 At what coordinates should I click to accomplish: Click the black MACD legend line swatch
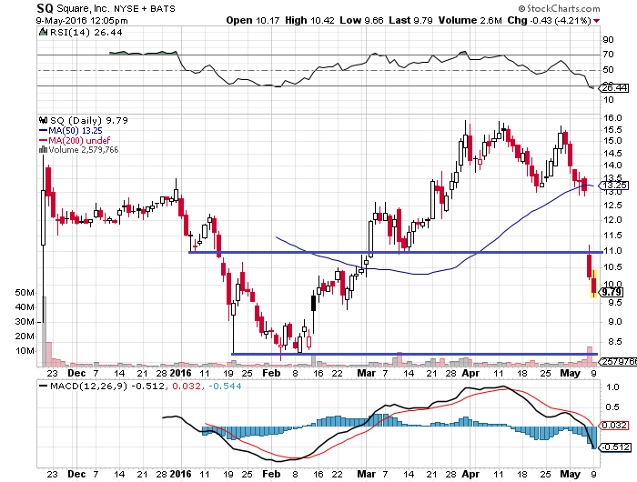(x=43, y=387)
